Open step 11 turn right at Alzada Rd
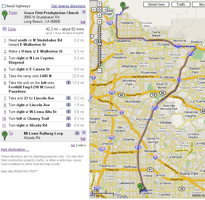Screen dimensions: 205x200 click(x=43, y=125)
